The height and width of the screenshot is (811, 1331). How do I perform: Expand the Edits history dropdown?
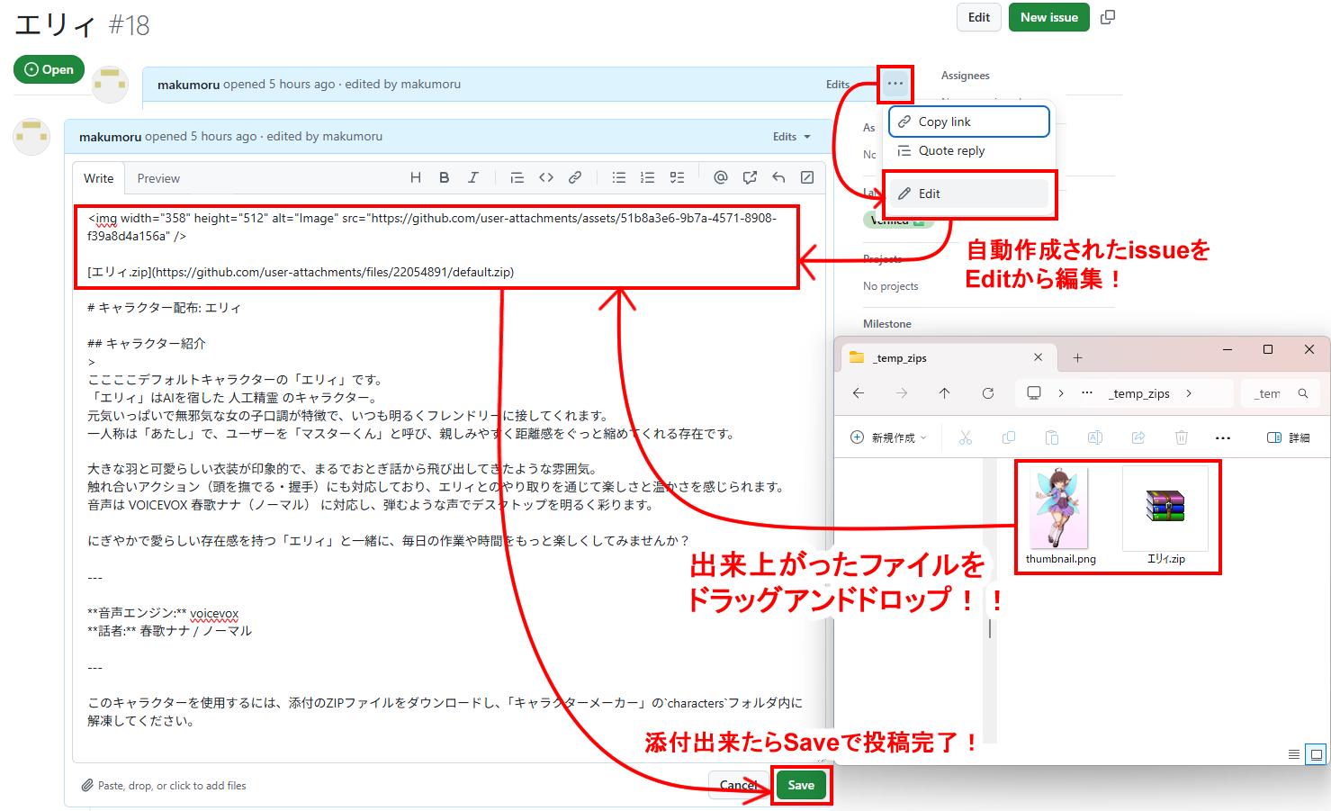[x=791, y=137]
